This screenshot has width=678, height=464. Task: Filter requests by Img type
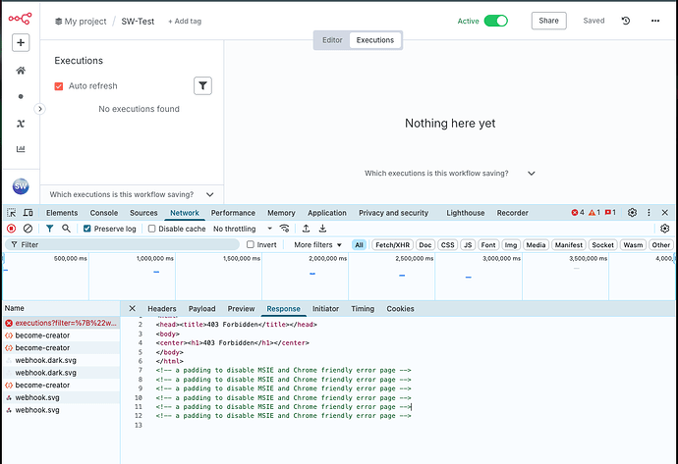pos(511,244)
